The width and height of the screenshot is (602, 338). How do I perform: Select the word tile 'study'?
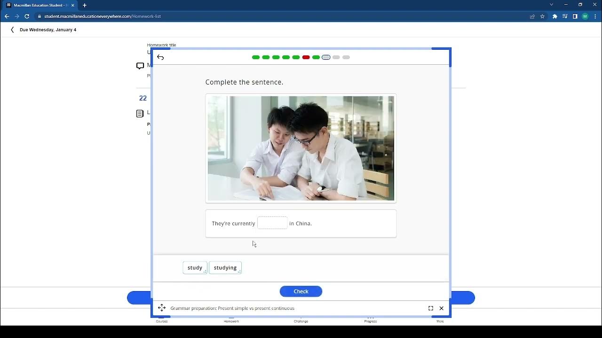point(195,268)
